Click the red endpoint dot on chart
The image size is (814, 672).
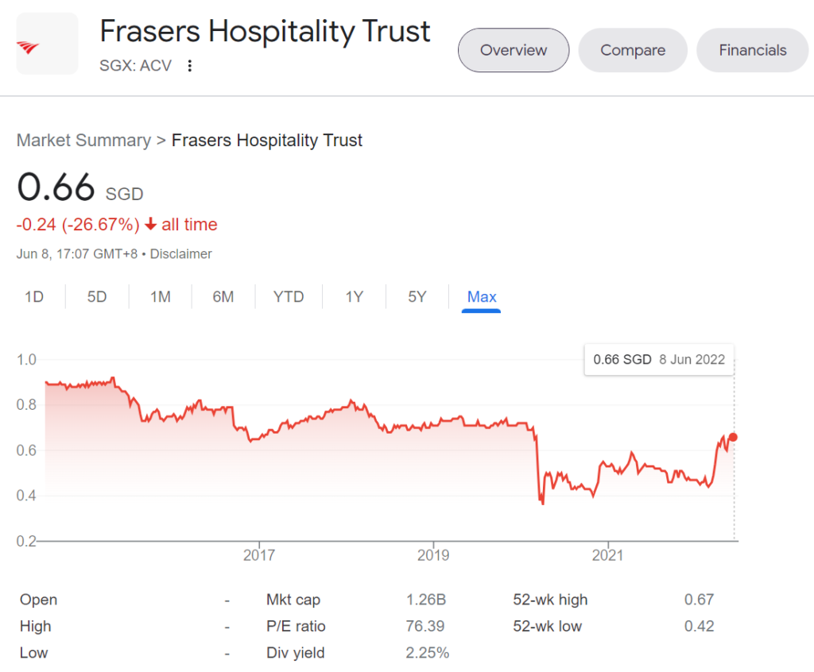coord(733,437)
